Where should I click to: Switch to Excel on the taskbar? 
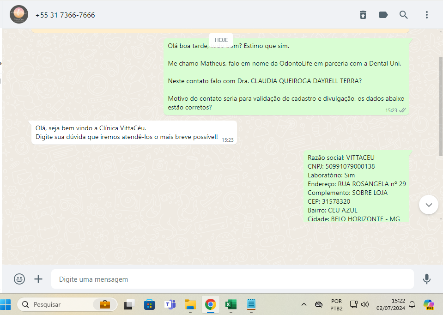231,304
